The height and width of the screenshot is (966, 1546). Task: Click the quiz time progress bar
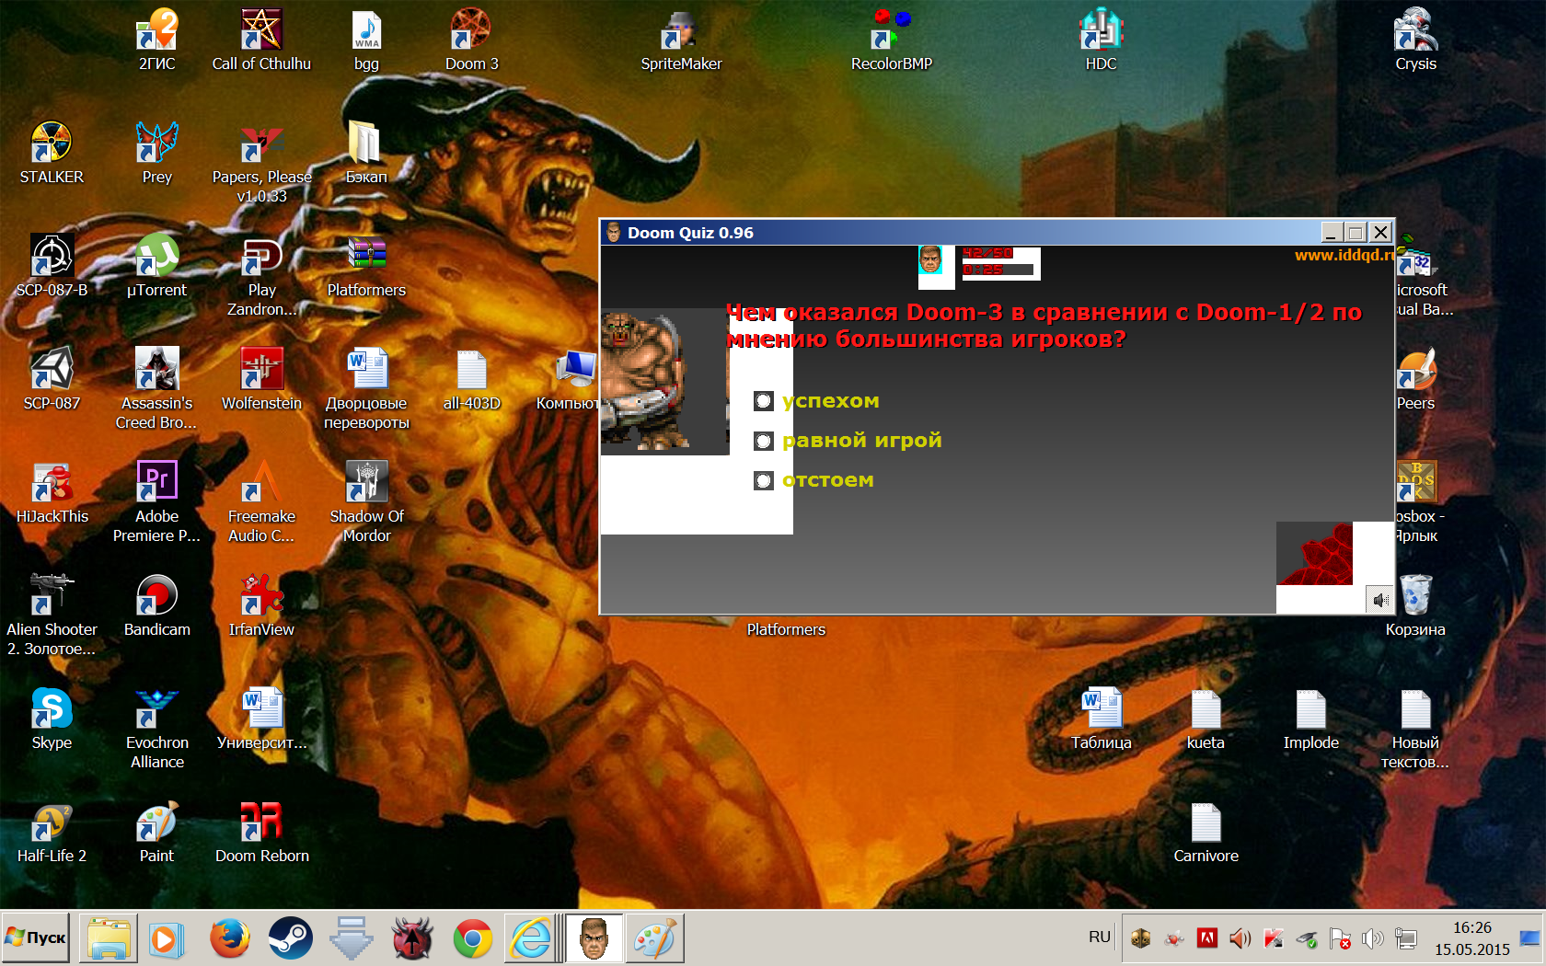click(998, 270)
